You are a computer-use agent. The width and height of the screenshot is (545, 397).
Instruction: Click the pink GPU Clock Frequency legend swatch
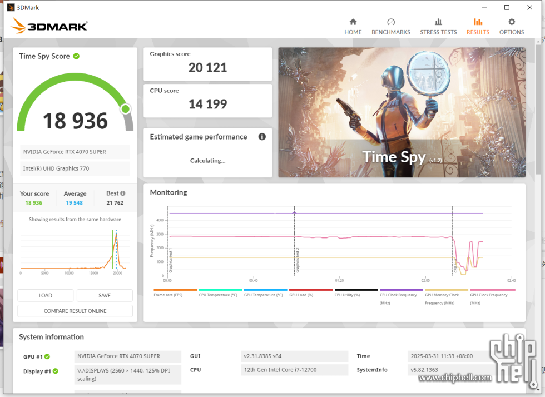click(x=493, y=290)
